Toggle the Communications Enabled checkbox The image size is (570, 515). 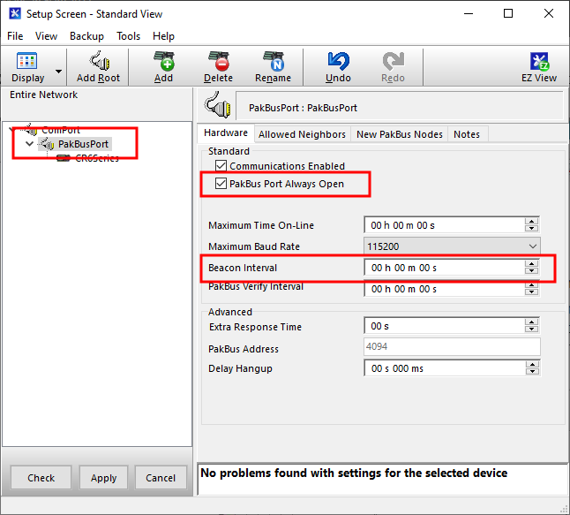point(221,166)
